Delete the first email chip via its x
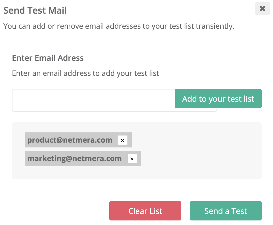 (123, 140)
